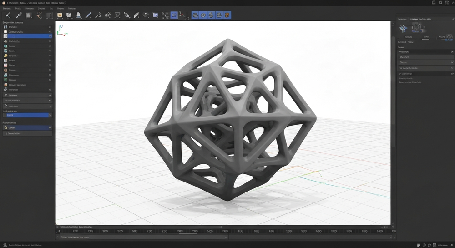Click the round gauge icon in right panel

click(449, 36)
